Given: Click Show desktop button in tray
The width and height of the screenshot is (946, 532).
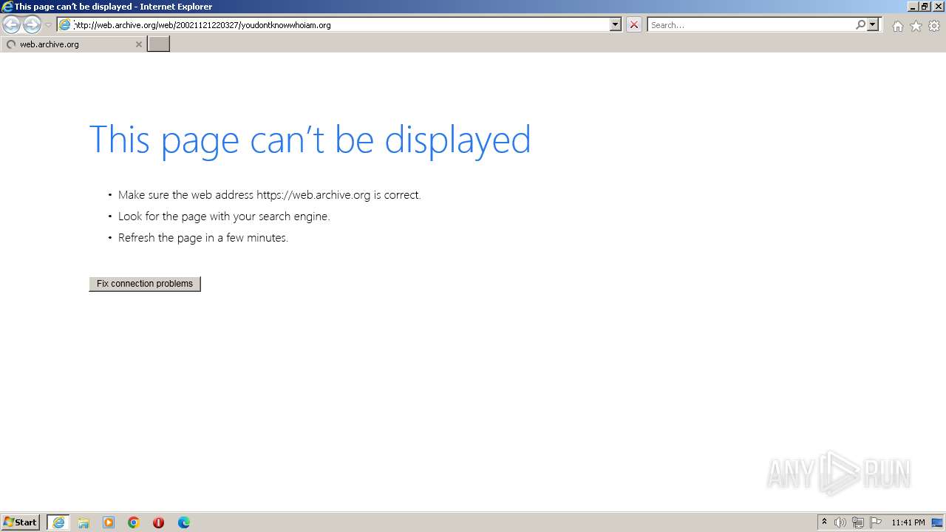Looking at the screenshot, I should (x=937, y=522).
